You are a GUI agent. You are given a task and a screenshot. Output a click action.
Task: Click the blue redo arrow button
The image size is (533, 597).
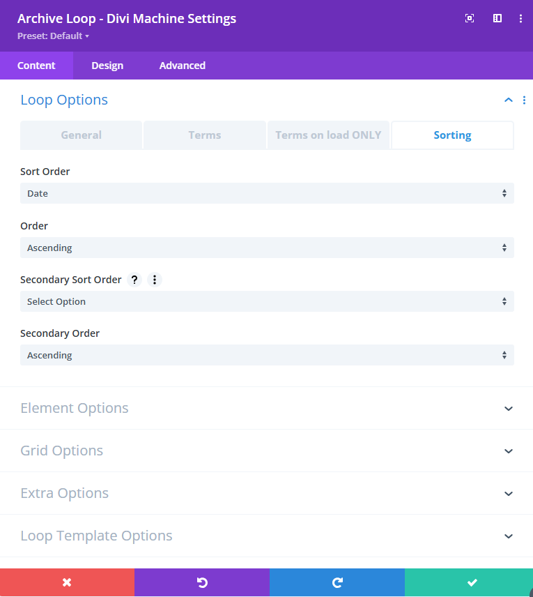pyautogui.click(x=337, y=582)
